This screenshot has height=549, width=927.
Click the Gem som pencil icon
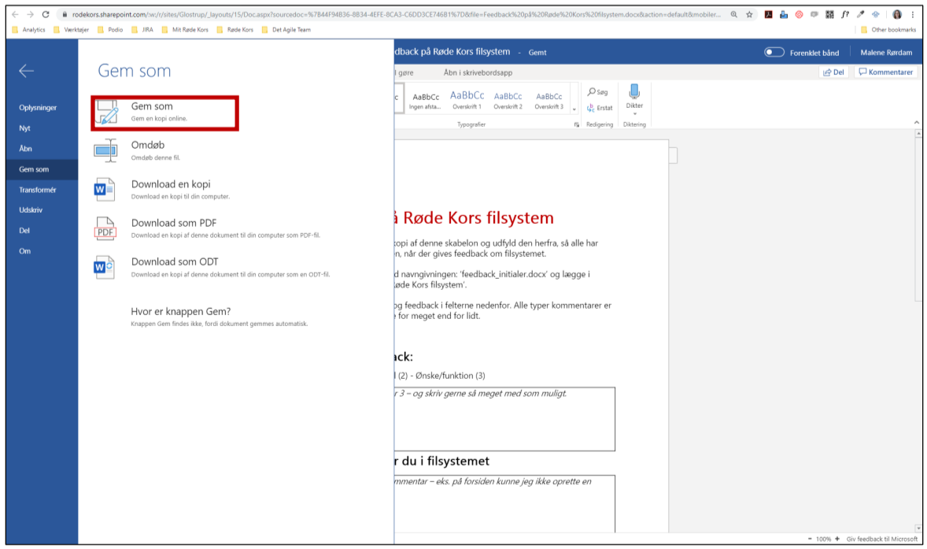pyautogui.click(x=107, y=112)
